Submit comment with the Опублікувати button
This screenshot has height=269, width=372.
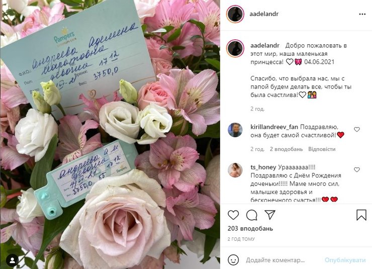pyautogui.click(x=345, y=260)
